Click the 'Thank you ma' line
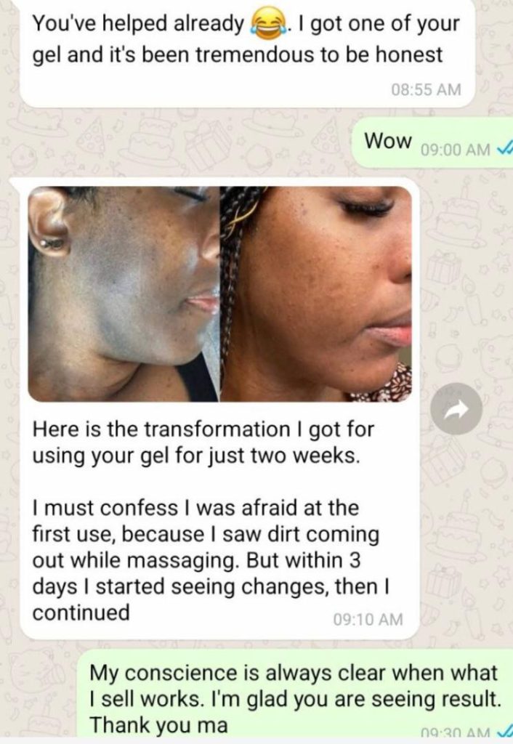 [159, 724]
